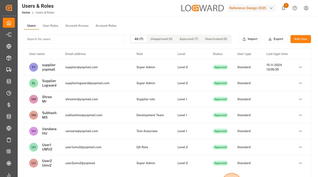This screenshot has width=318, height=177.
Task: Open the notifications bell
Action: tap(284, 8)
